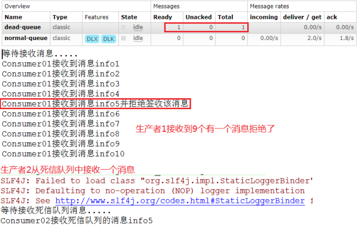The height and width of the screenshot is (228, 364).
Task: Click dead-queue ack rate 0.00/s
Action: (x=345, y=27)
